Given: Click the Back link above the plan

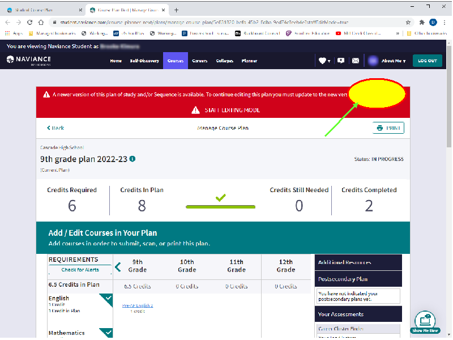Looking at the screenshot, I should click(x=55, y=128).
